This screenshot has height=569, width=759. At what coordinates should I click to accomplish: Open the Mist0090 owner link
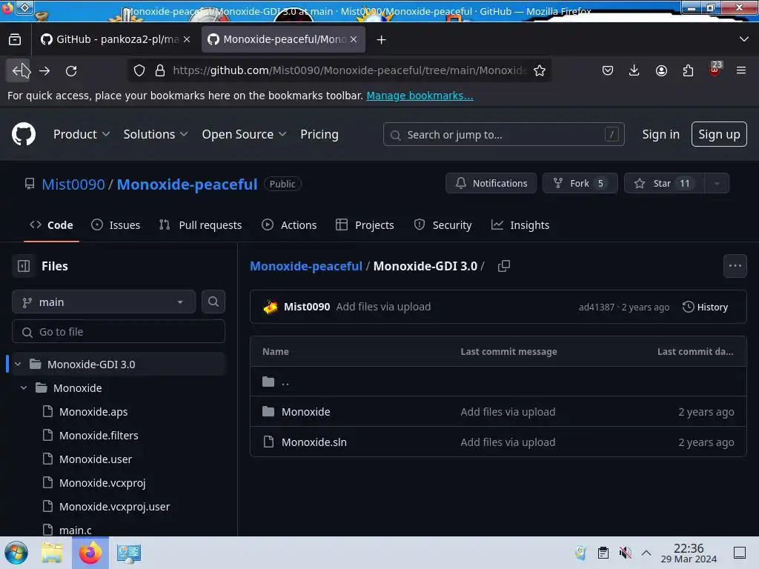click(x=73, y=184)
